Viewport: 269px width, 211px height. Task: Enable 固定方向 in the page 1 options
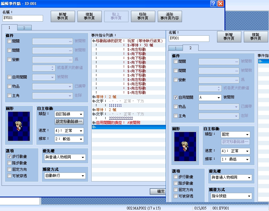[x=10, y=169]
